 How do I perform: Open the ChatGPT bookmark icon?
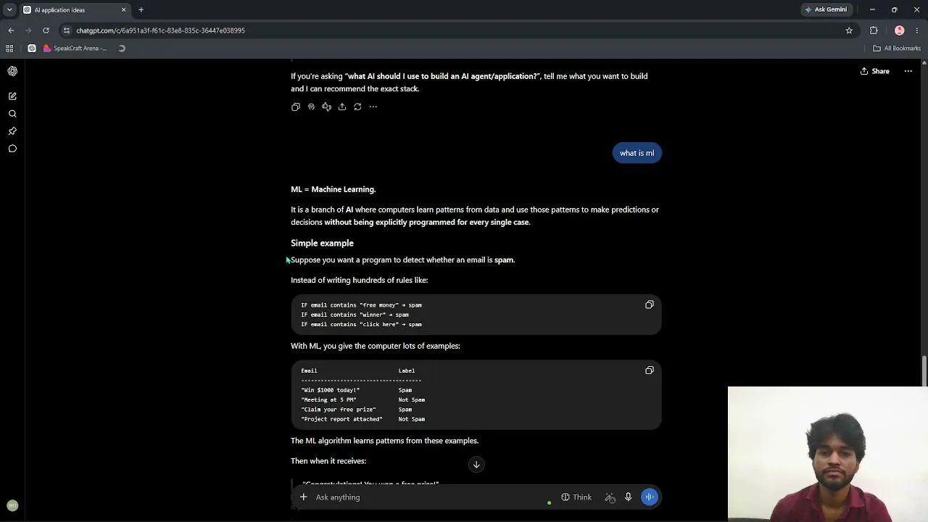point(32,49)
